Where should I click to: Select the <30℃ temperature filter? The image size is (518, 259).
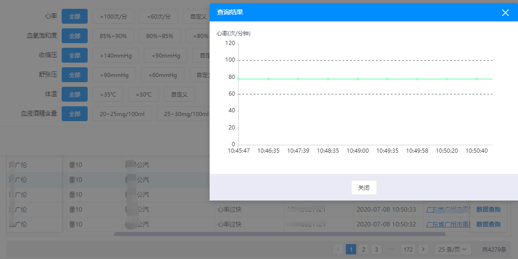(x=143, y=94)
